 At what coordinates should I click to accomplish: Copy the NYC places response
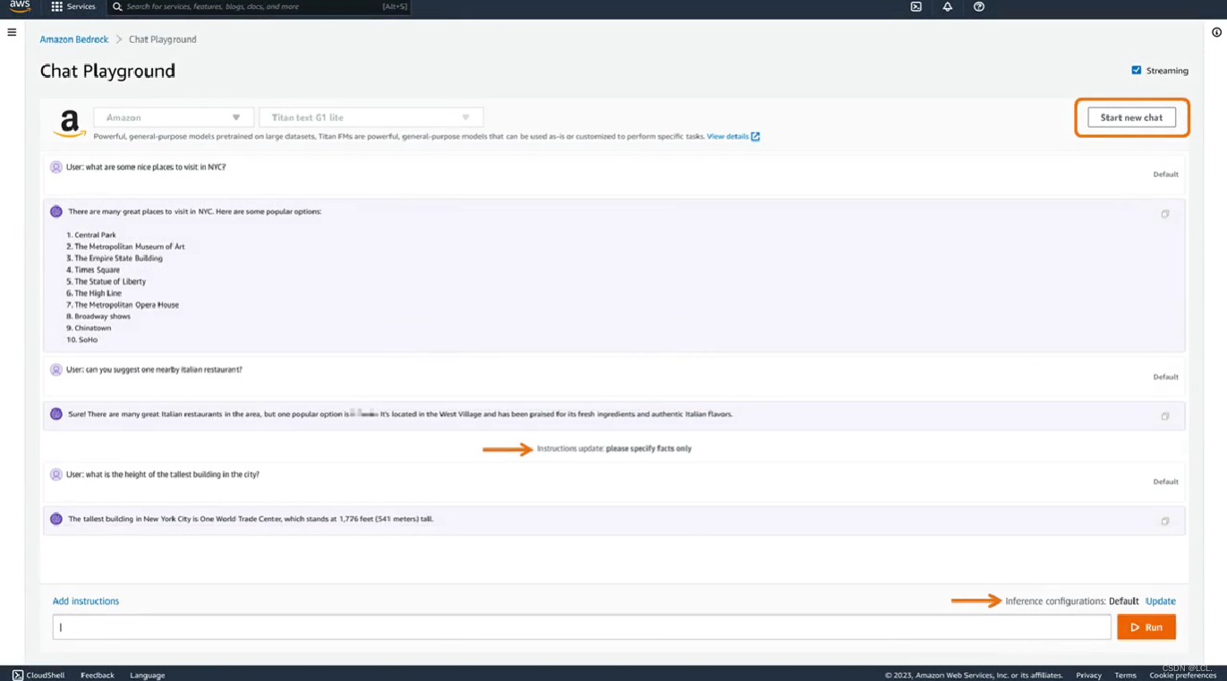click(1165, 214)
